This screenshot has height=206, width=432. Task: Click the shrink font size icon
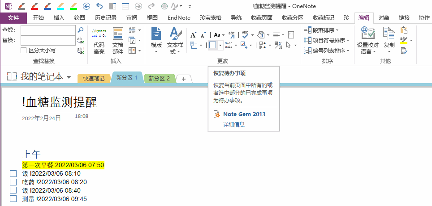pyautogui.click(x=203, y=35)
